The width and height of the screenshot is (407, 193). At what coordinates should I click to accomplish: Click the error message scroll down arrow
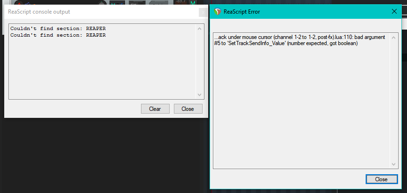pyautogui.click(x=393, y=164)
